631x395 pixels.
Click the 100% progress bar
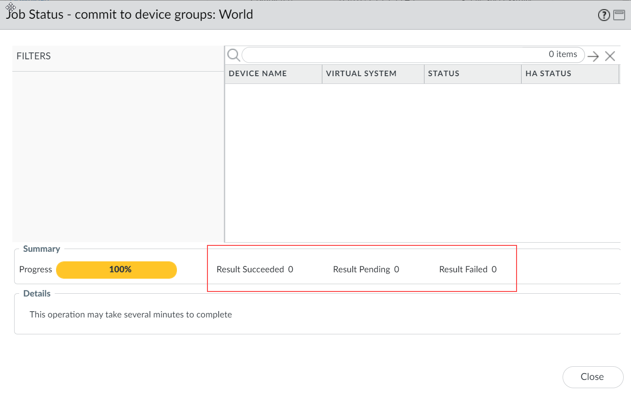coord(116,270)
